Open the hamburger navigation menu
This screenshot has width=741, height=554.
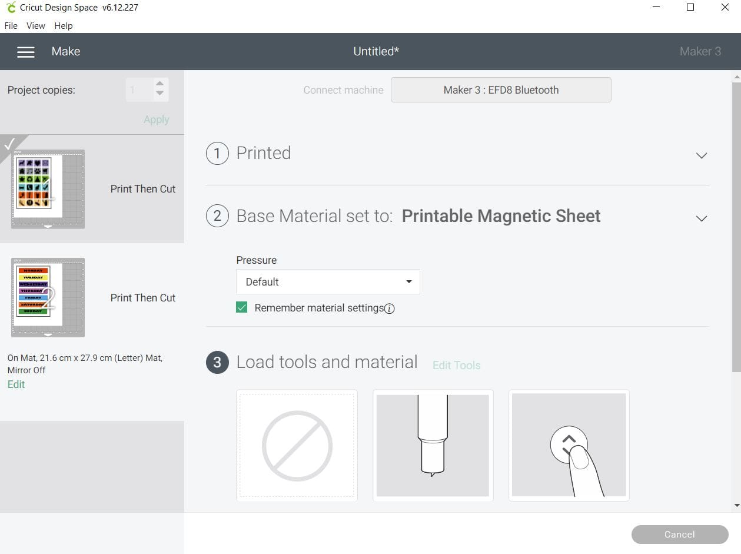coord(26,52)
